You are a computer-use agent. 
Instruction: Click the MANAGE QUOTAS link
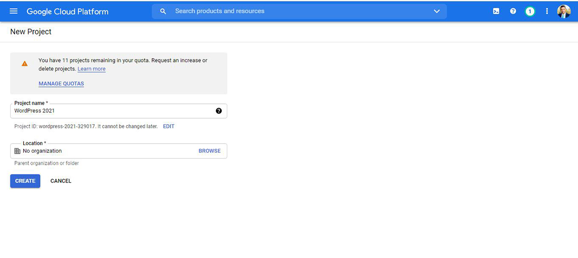point(61,84)
